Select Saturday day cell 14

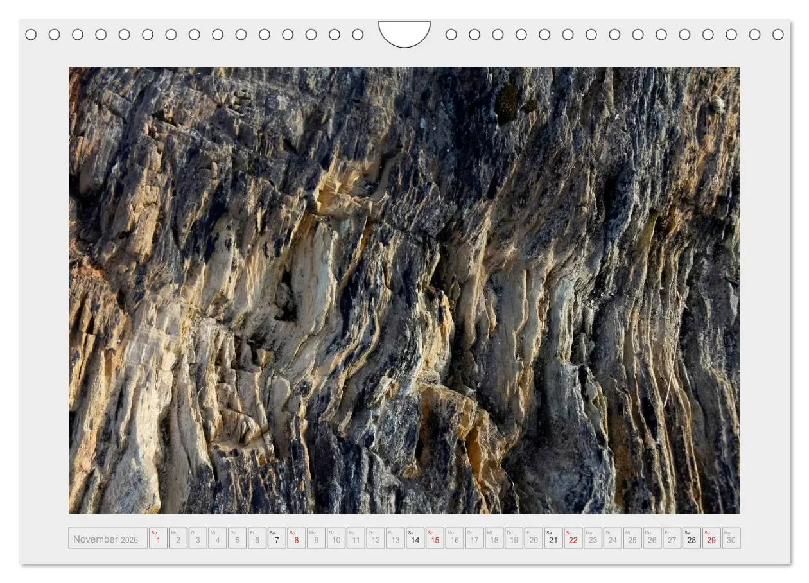(x=415, y=538)
